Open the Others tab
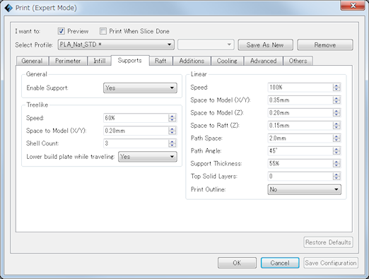The height and width of the screenshot is (279, 369). [x=298, y=61]
